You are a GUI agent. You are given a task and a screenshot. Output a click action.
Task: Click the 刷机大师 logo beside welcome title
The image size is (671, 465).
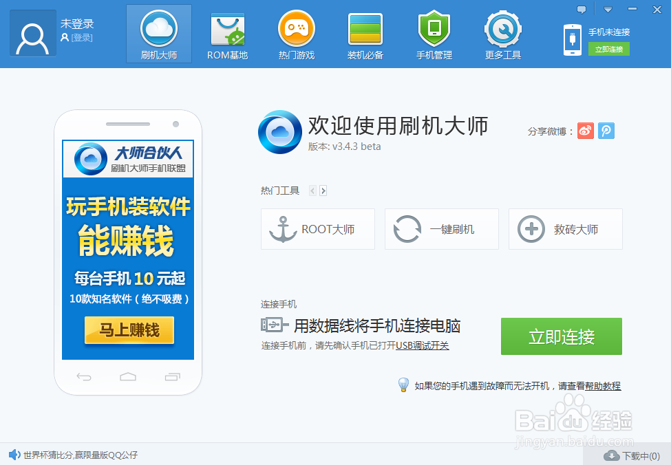[280, 132]
